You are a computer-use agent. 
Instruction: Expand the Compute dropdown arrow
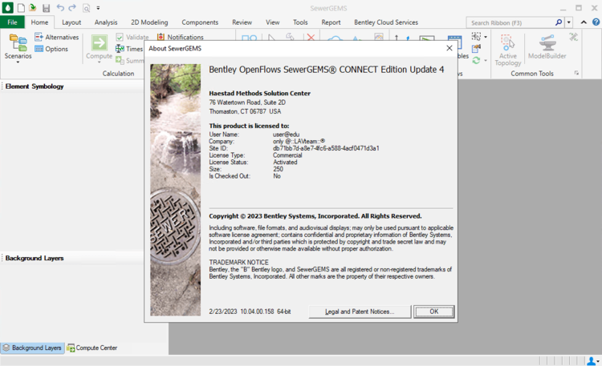(99, 62)
